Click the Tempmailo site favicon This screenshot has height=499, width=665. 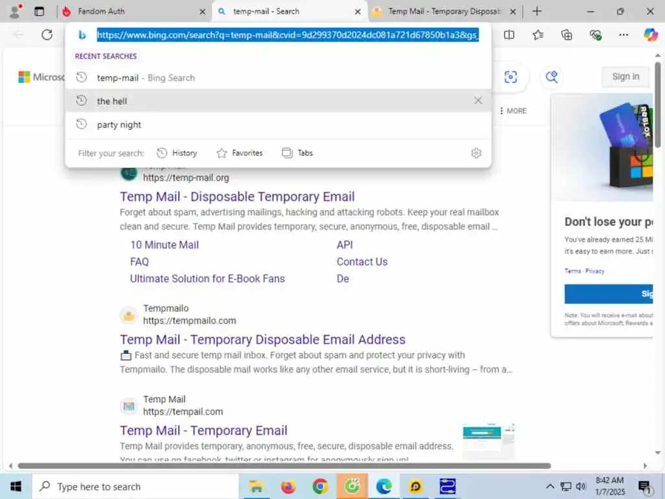(x=129, y=315)
